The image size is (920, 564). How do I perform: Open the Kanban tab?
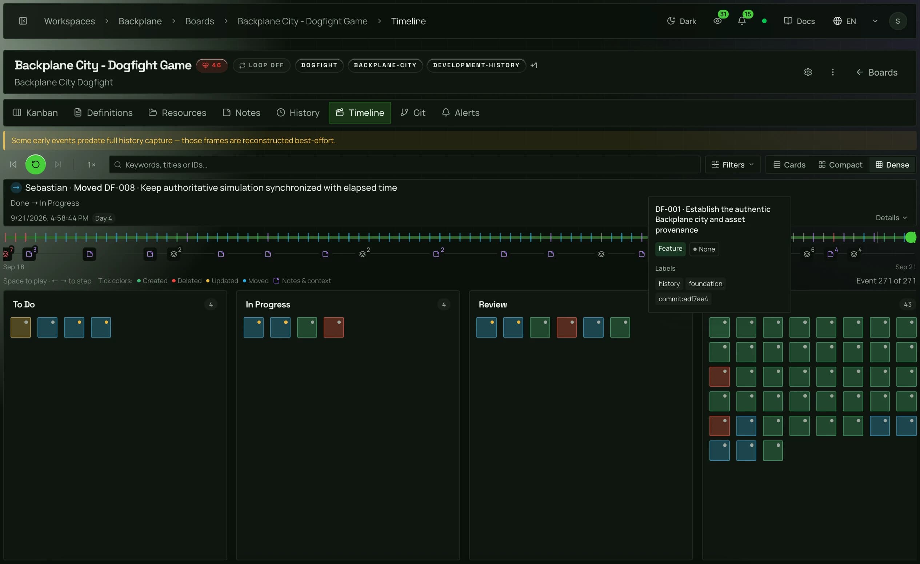pyautogui.click(x=36, y=112)
